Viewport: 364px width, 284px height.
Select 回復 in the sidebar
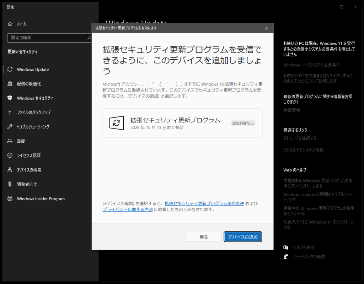pos(21,141)
